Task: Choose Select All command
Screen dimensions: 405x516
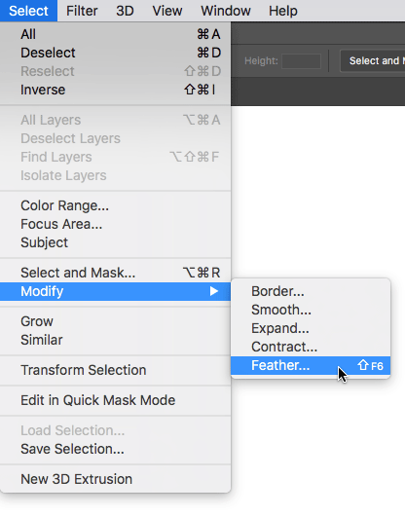Action: 115,34
